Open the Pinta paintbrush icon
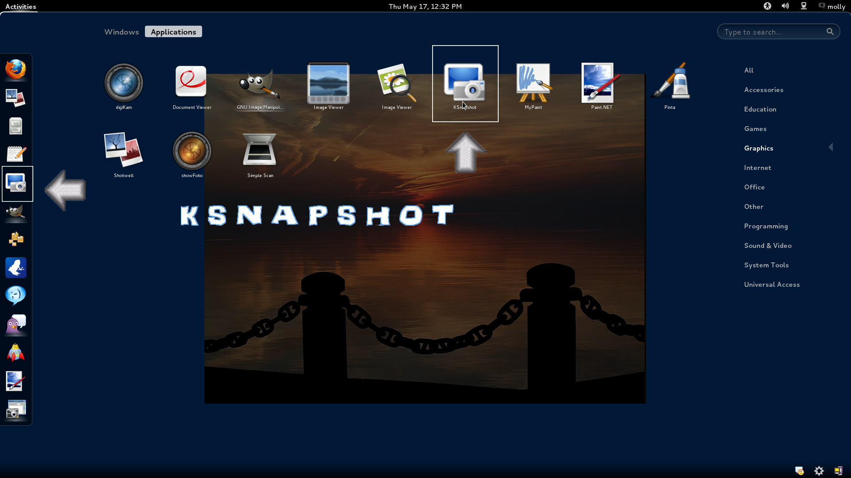Image resolution: width=851 pixels, height=478 pixels. point(670,81)
